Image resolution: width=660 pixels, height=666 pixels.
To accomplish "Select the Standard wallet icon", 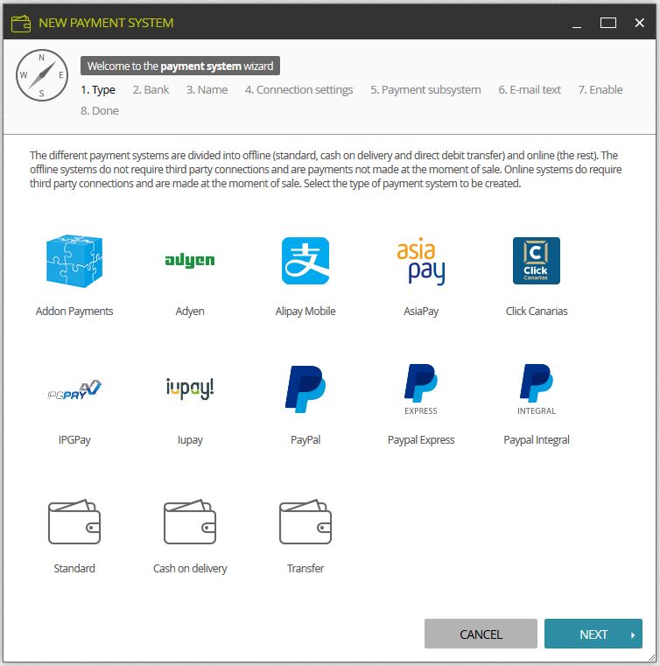I will [x=74, y=522].
